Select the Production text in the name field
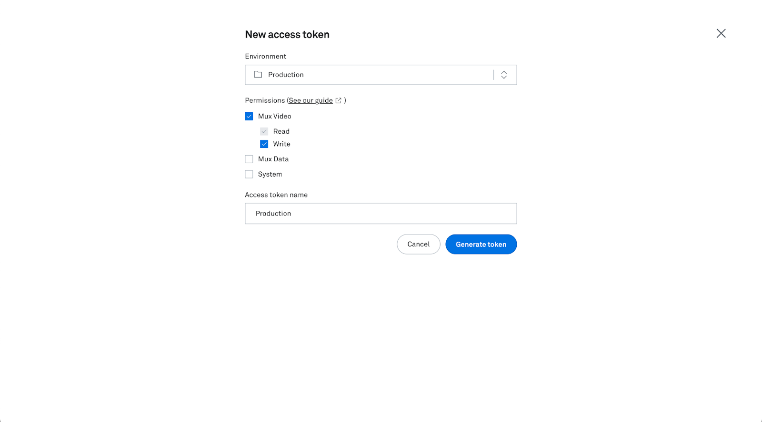 273,213
